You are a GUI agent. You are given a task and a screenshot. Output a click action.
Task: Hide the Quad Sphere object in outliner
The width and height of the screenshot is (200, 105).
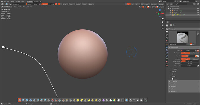tap(198, 15)
